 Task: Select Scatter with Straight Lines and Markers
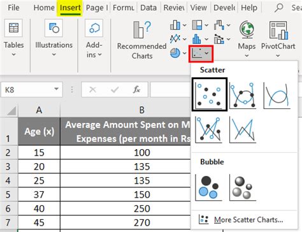point(208,129)
